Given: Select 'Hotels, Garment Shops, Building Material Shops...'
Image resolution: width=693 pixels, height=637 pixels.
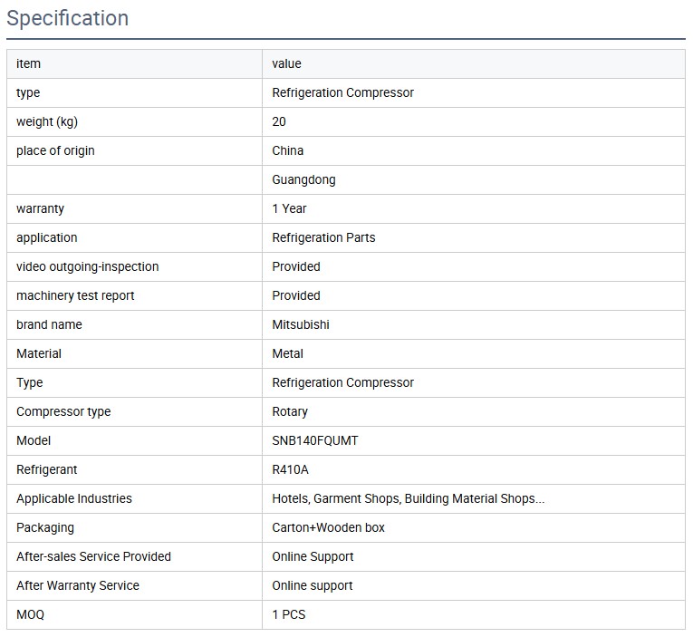Looking at the screenshot, I should (409, 498).
